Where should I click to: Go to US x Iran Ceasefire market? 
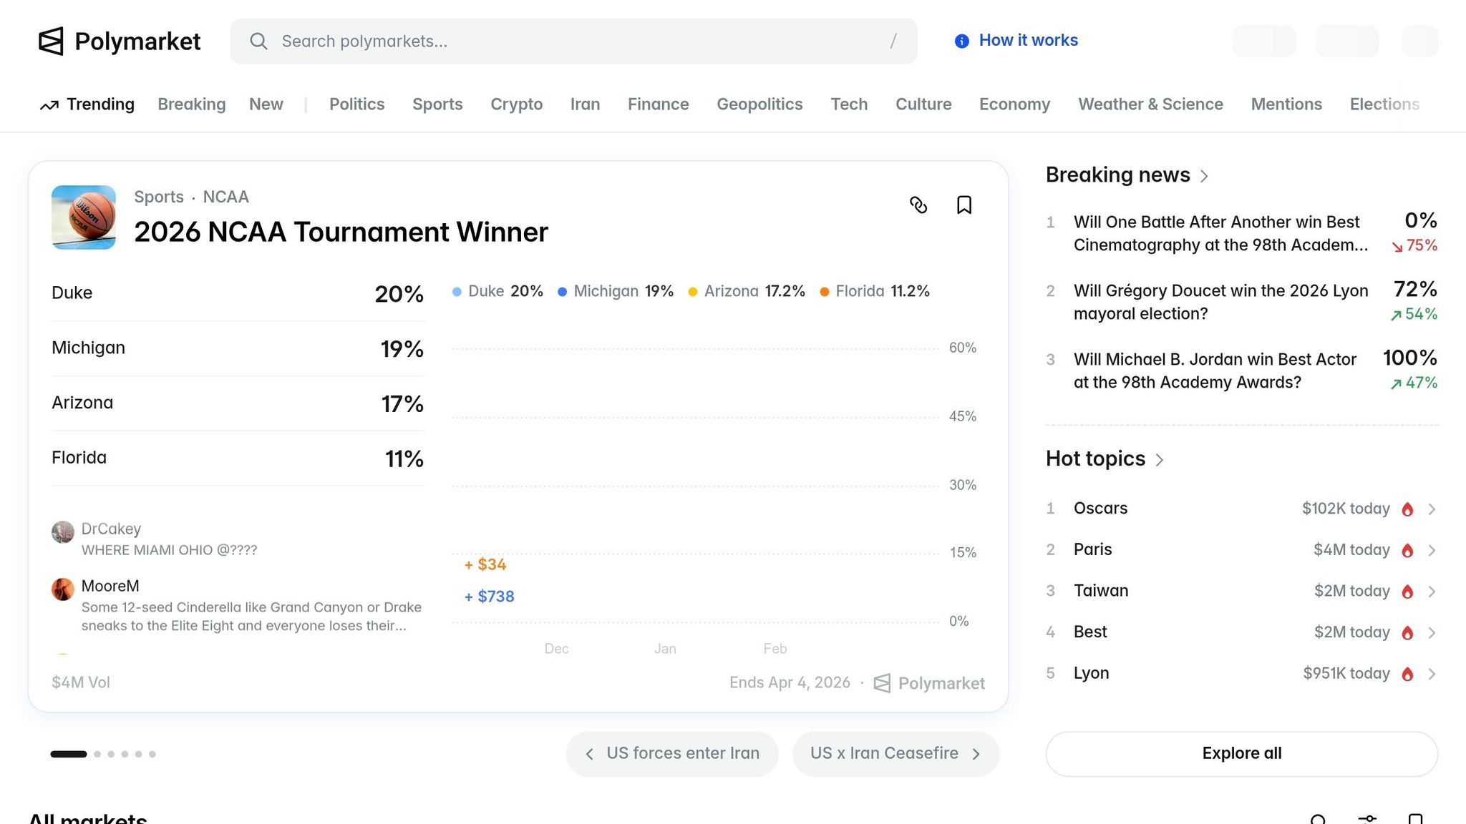click(895, 754)
